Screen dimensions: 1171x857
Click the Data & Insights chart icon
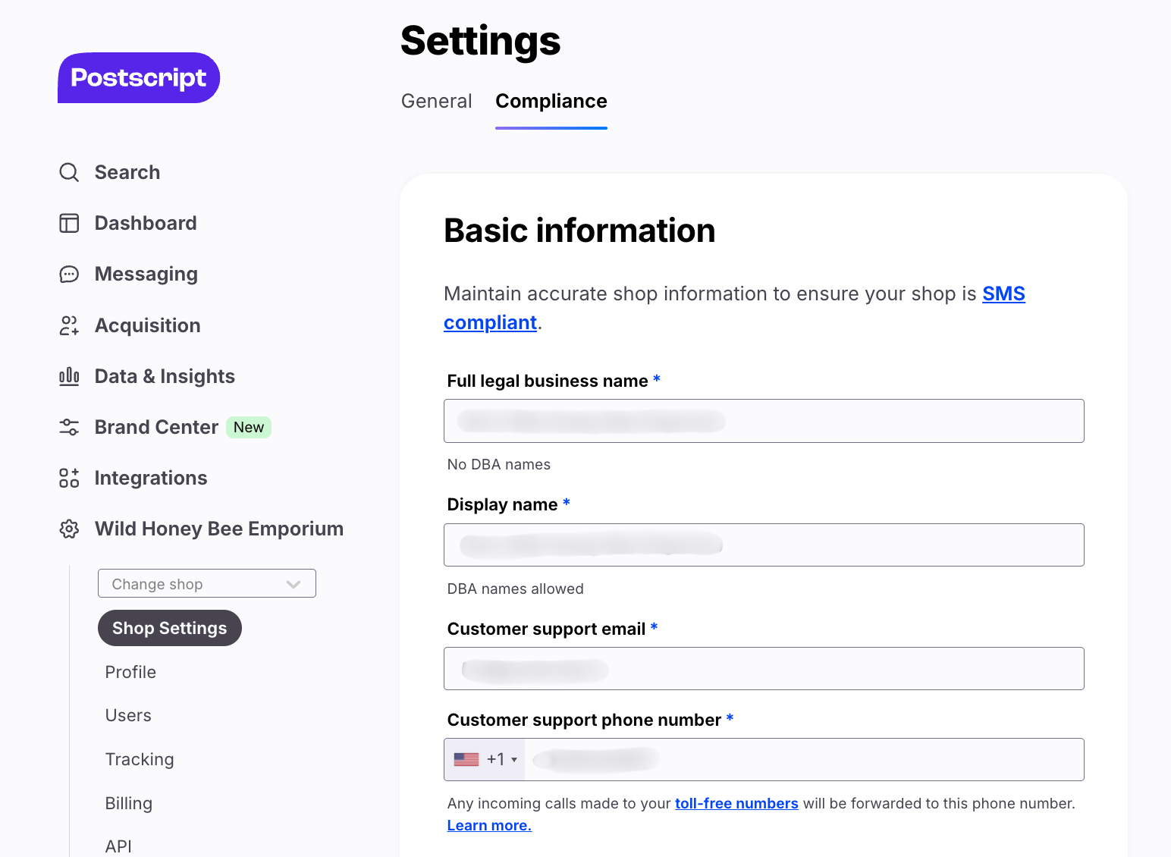pyautogui.click(x=69, y=376)
